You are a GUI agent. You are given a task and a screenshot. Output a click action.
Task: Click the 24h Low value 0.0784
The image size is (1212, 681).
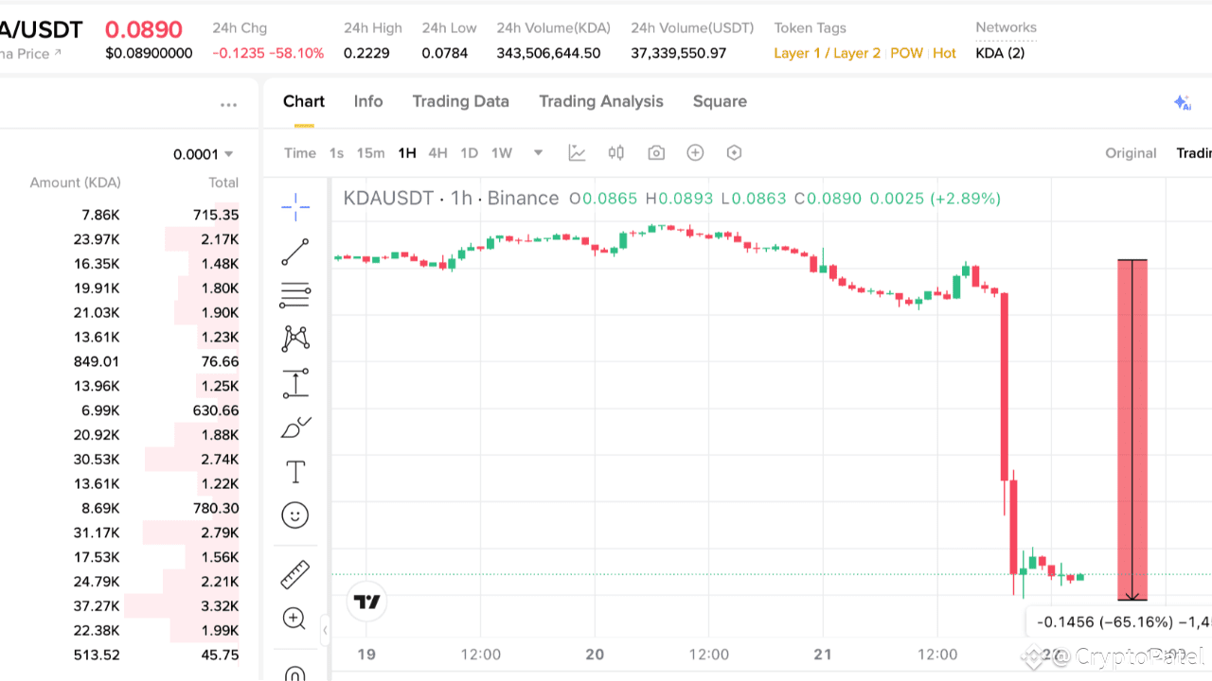click(445, 53)
